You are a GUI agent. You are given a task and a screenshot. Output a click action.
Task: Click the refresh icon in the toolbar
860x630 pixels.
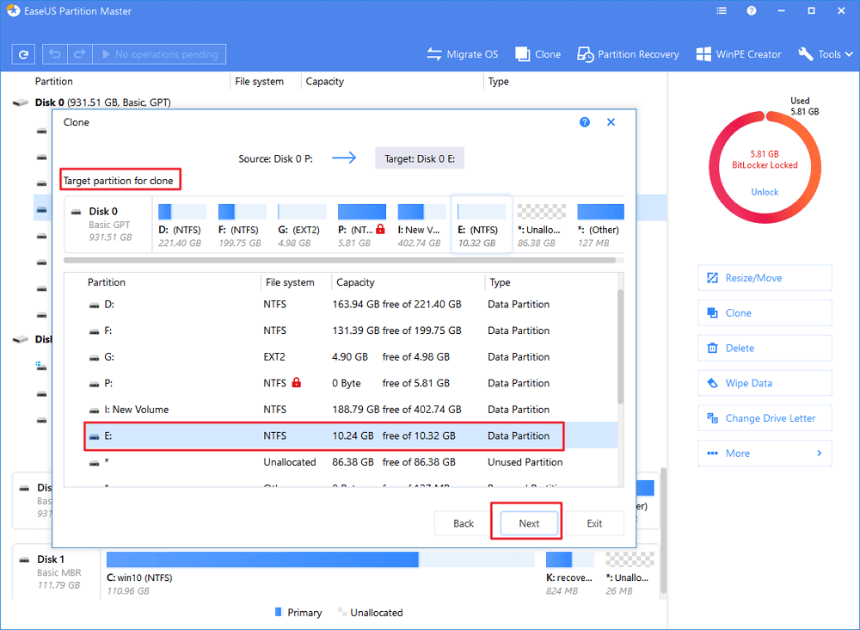pos(23,54)
